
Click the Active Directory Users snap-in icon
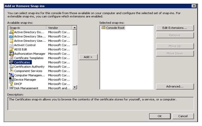coord(11,41)
